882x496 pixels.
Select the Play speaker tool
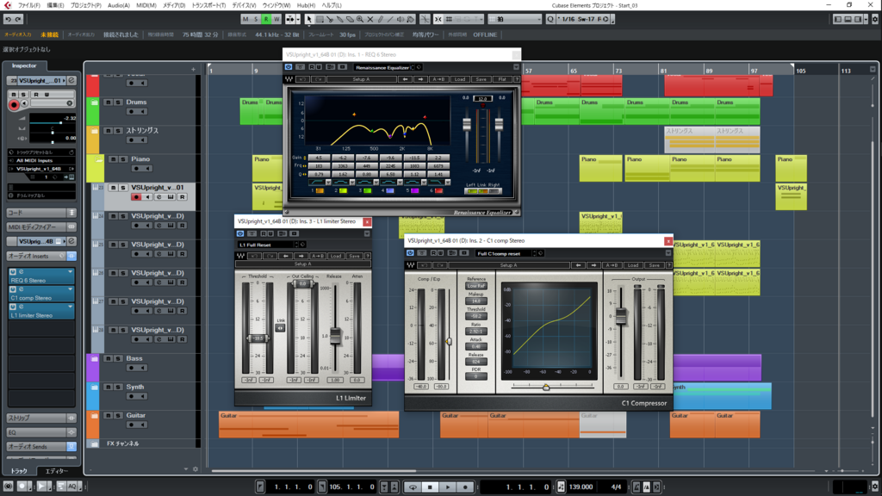[401, 19]
